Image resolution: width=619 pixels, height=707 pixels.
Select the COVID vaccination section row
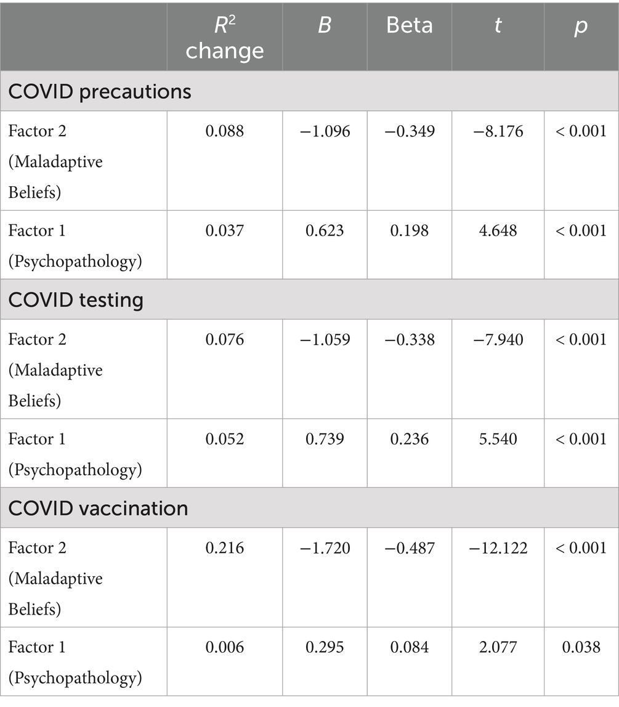click(x=99, y=508)
